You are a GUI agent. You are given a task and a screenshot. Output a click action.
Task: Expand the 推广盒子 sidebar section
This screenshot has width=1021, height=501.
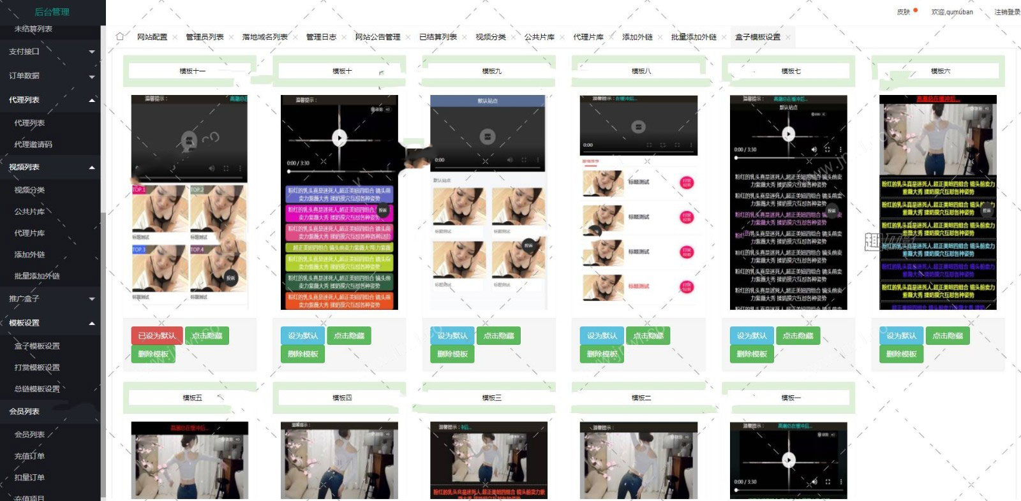click(51, 298)
